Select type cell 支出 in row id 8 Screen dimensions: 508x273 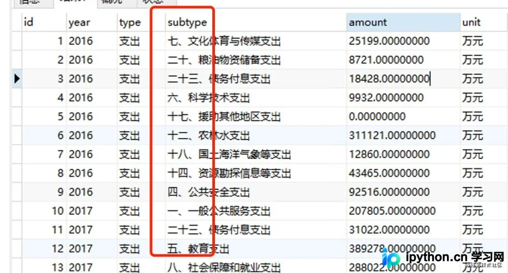[x=141, y=173]
